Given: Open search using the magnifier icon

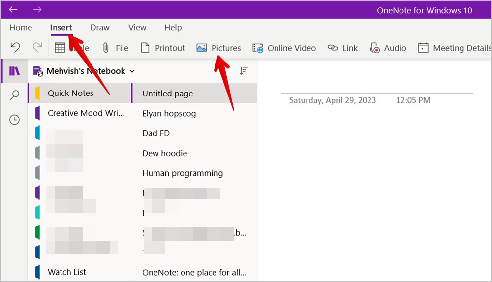Looking at the screenshot, I should 14,95.
